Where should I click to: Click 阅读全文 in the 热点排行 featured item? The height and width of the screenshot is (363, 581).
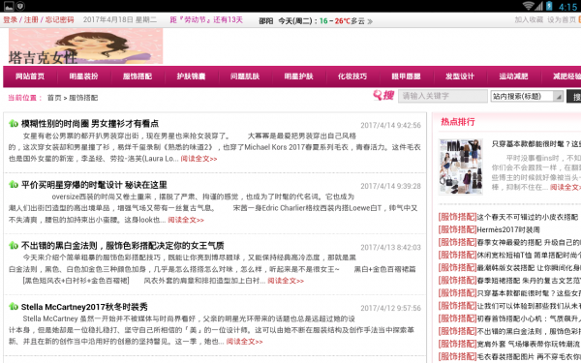[566, 188]
